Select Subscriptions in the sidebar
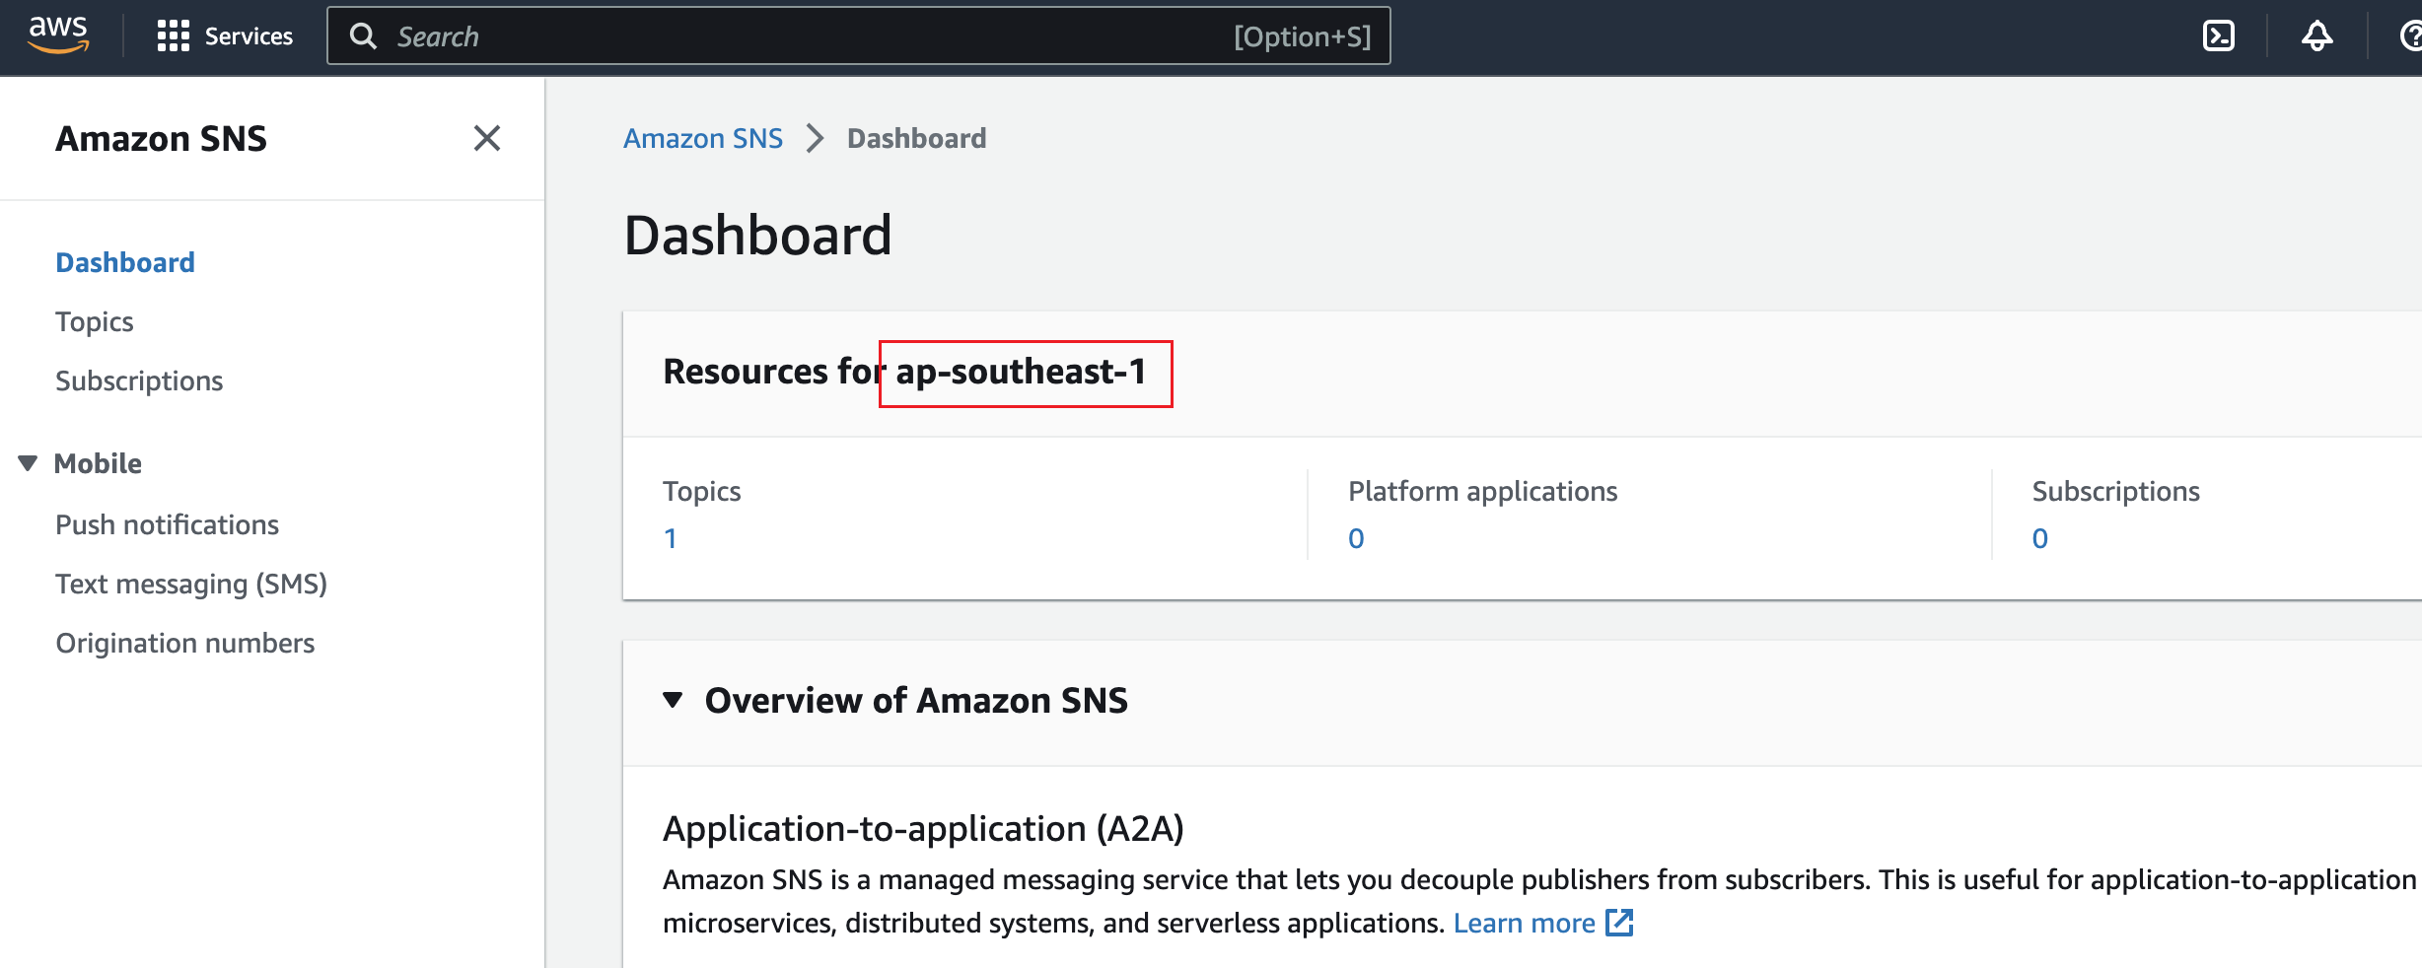 (138, 380)
